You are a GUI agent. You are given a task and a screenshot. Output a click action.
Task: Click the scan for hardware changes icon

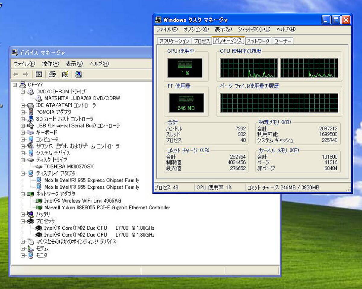78,74
